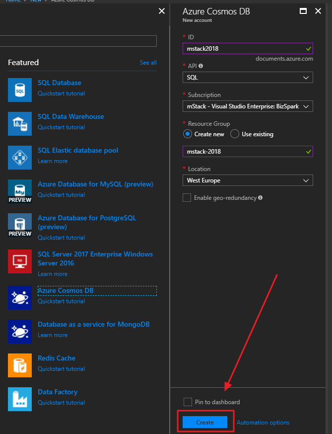Image resolution: width=332 pixels, height=434 pixels.
Task: Open the API dropdown showing SQL
Action: 248,78
